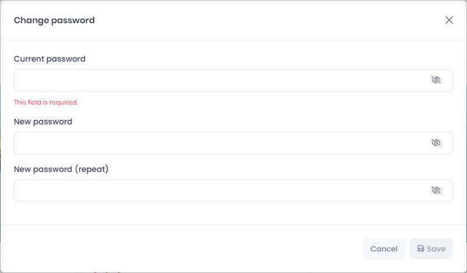Click the crossed-eye icon in the repeat password row
Image resolution: width=467 pixels, height=273 pixels.
click(436, 190)
